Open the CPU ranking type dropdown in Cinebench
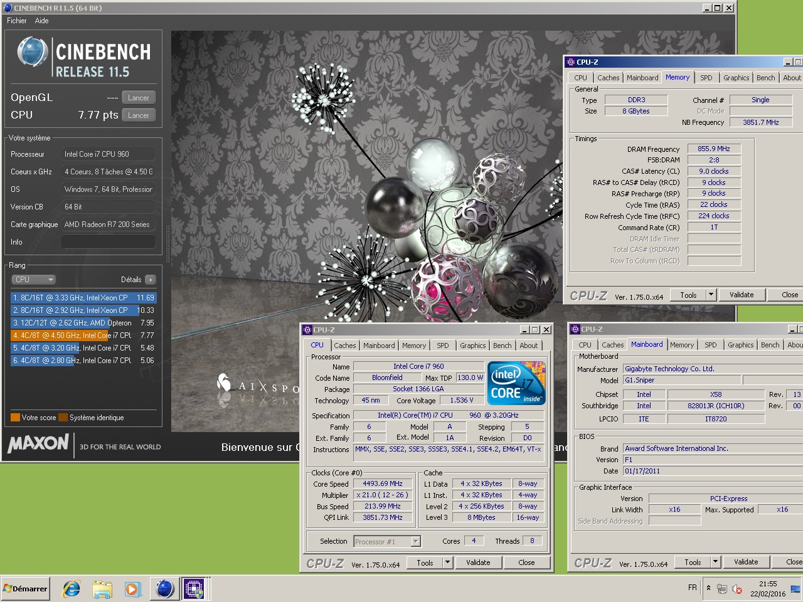This screenshot has height=602, width=803. pyautogui.click(x=34, y=280)
